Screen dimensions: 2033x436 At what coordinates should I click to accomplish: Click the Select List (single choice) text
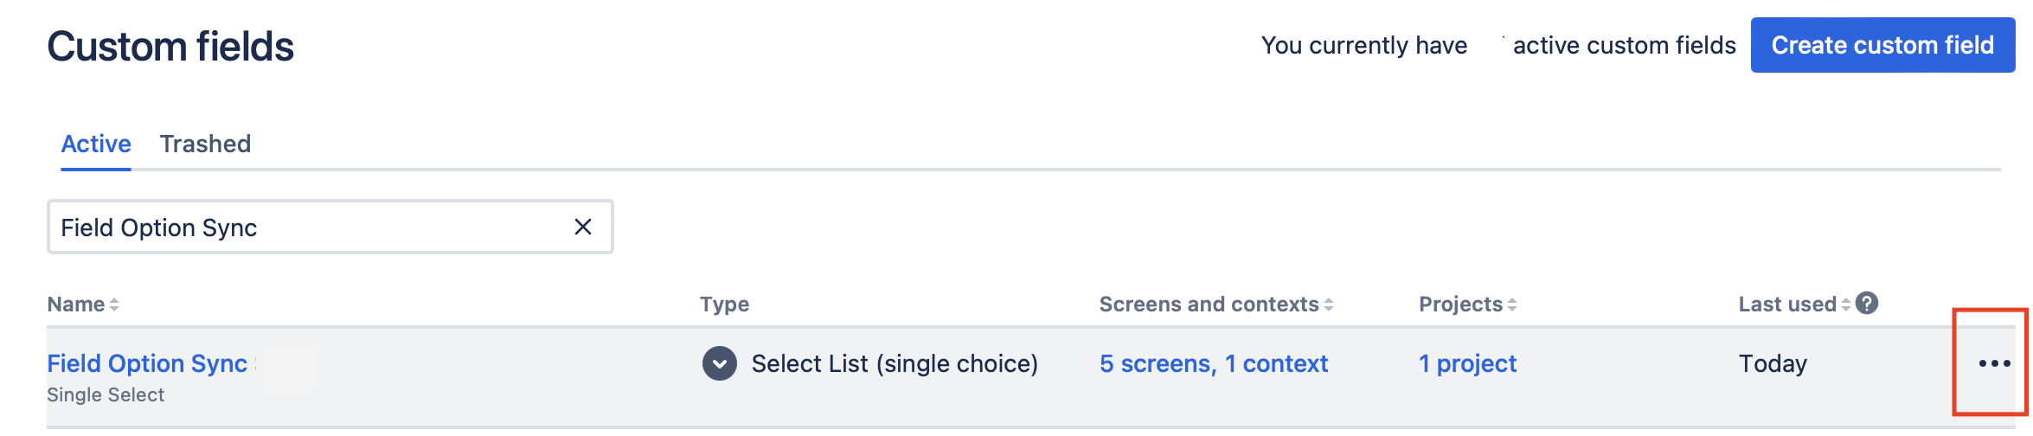coord(895,363)
